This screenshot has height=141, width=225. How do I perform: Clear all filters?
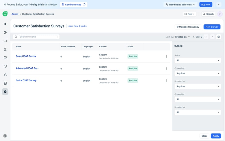pos(204,136)
